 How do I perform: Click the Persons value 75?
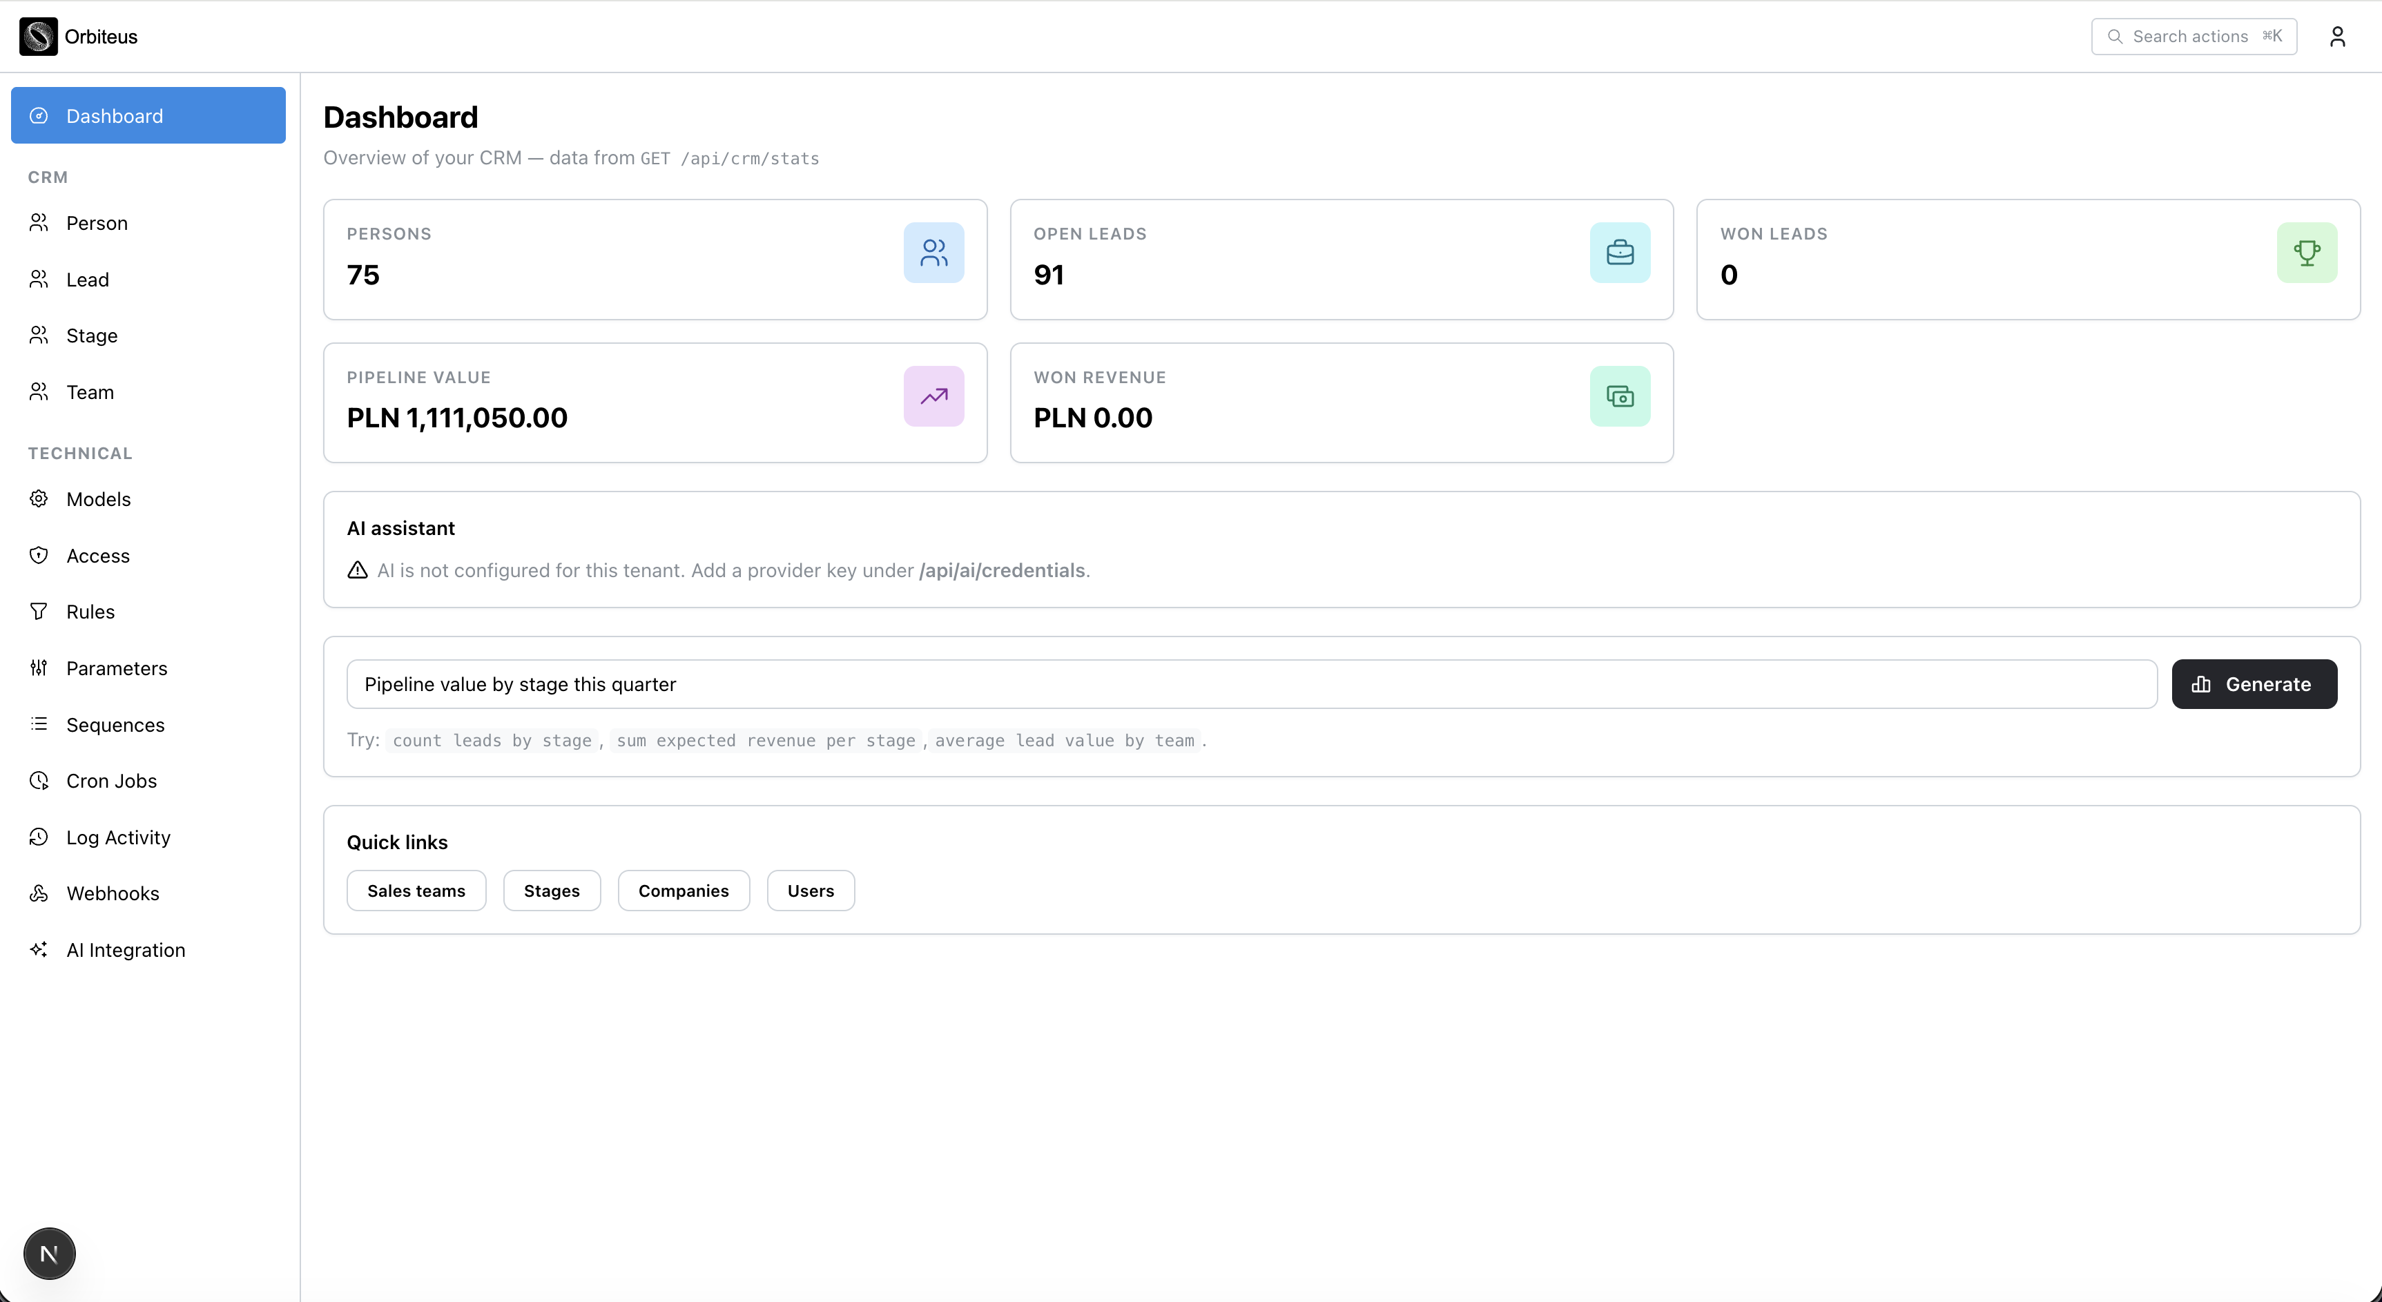[363, 275]
